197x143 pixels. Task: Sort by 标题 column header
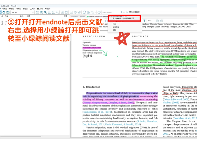pos(28,16)
